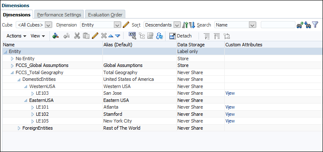The image size is (323, 152).
Task: Open the View menu
Action: [38, 36]
